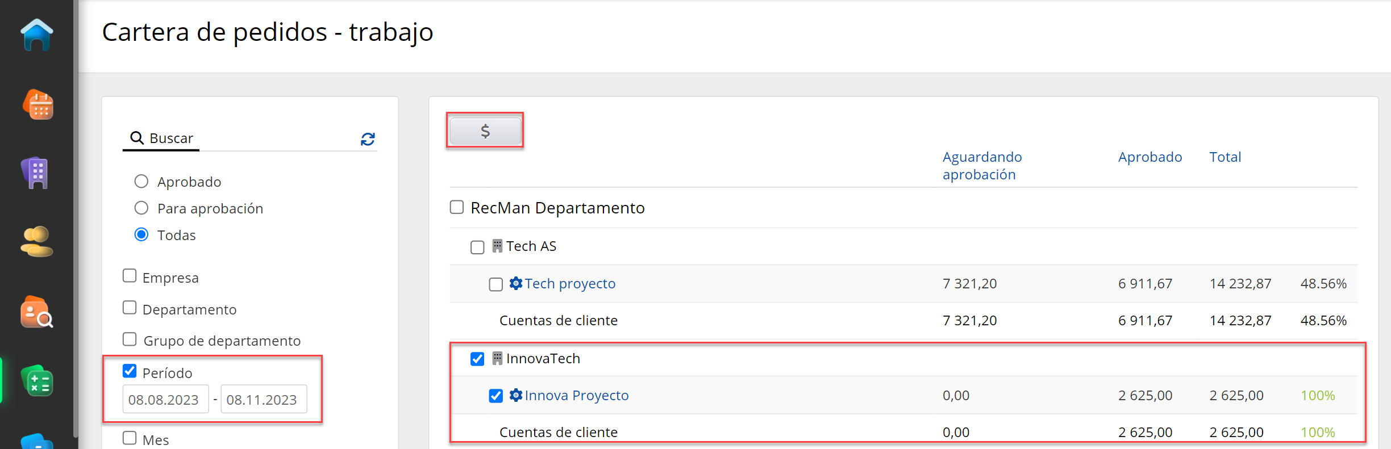
Task: Click the refresh icon beside Buscar
Action: [368, 139]
